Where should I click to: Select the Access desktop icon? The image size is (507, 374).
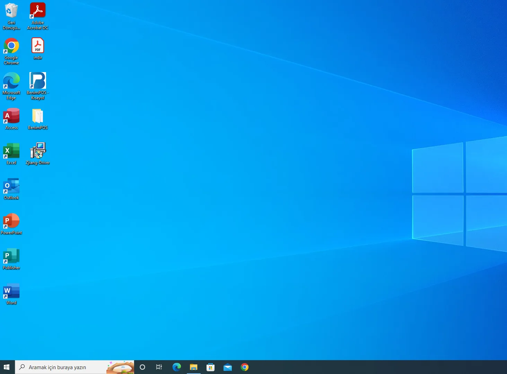11,119
